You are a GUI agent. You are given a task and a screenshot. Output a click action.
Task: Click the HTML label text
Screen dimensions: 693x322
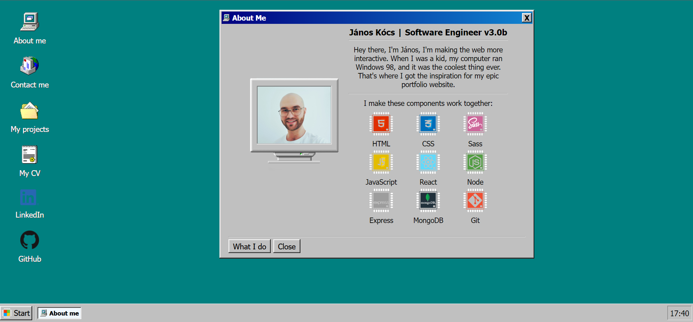coord(381,144)
